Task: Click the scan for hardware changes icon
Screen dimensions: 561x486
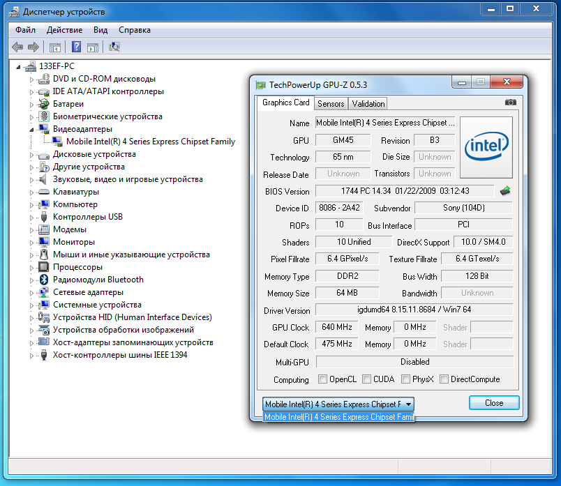Action: tap(114, 47)
